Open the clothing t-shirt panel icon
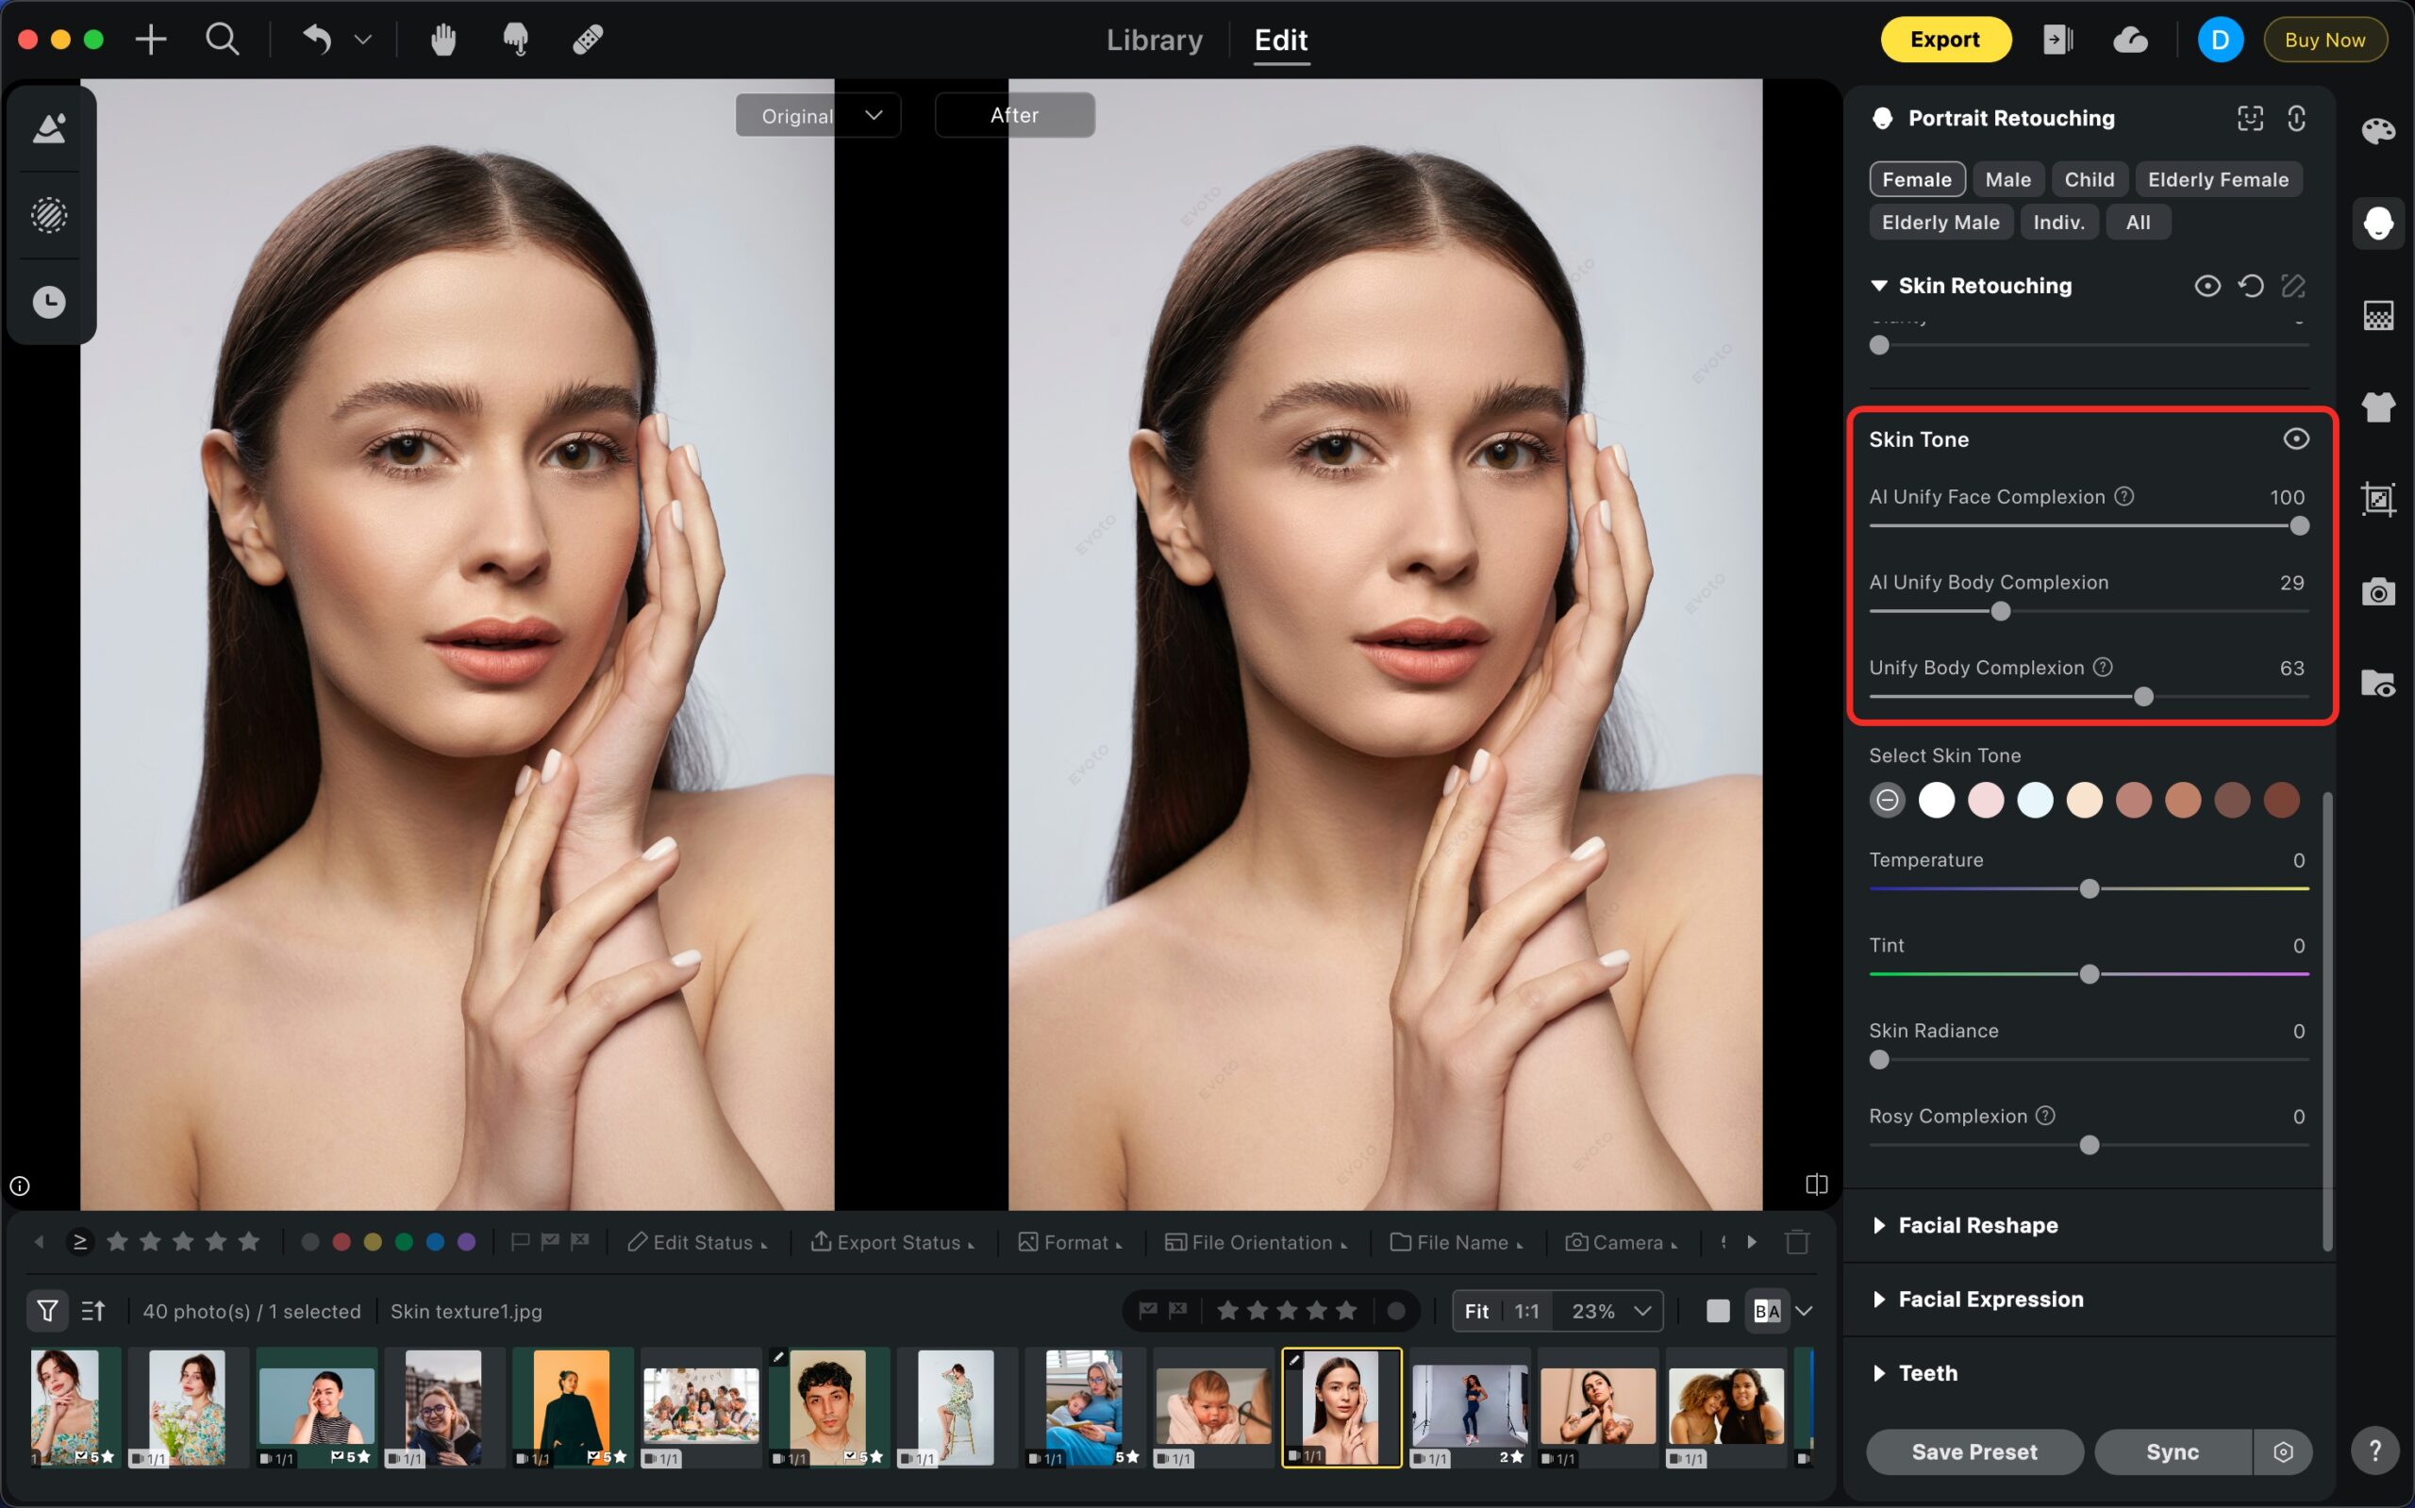This screenshot has width=2415, height=1508. [2378, 406]
